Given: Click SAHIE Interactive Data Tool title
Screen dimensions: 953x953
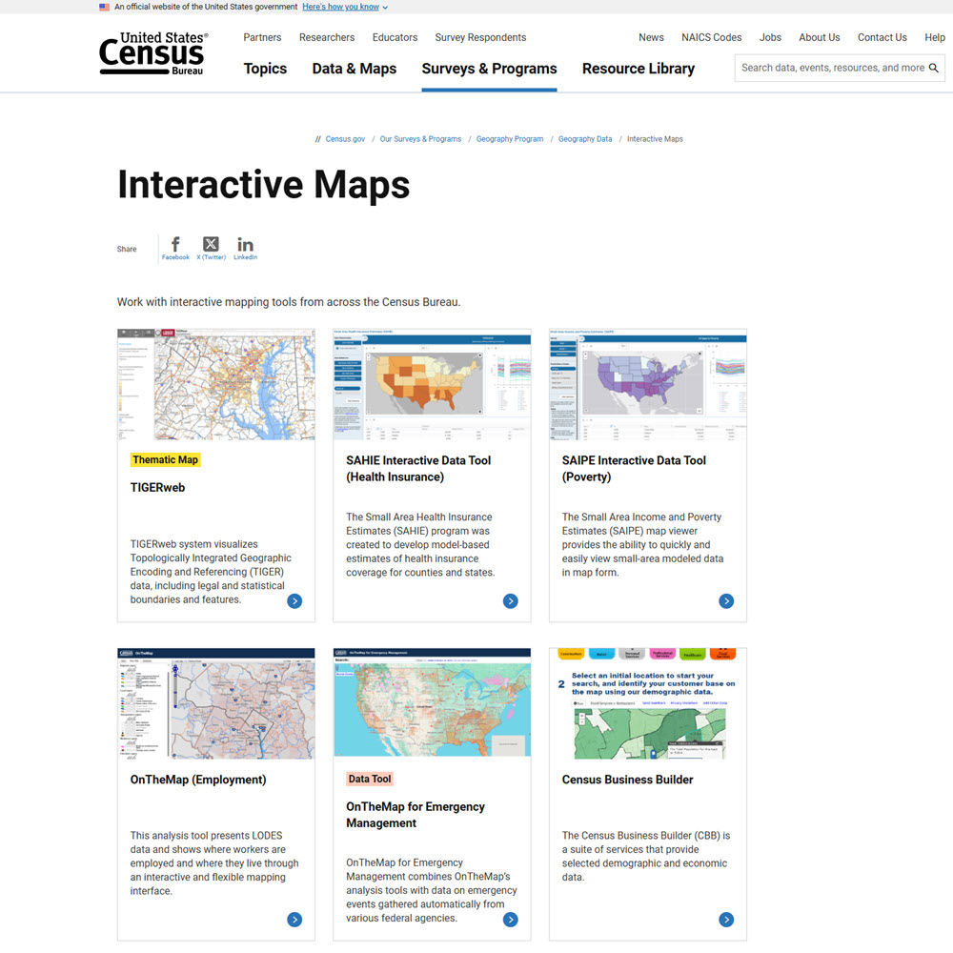Looking at the screenshot, I should pos(418,469).
